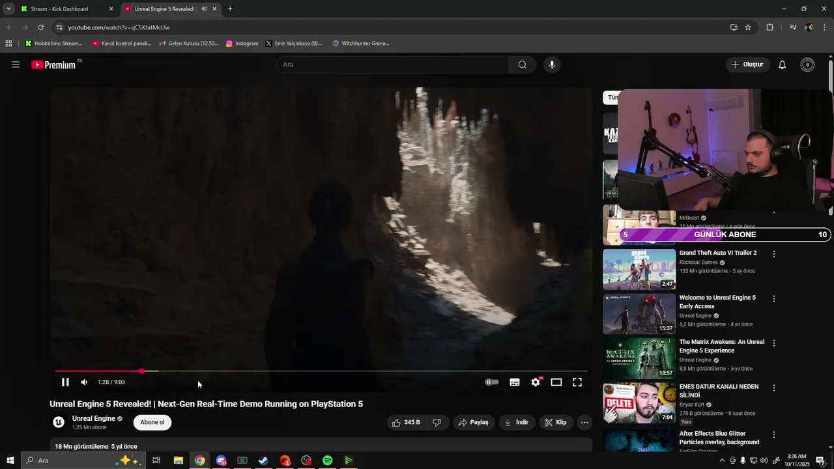Open player settings gear
Image resolution: width=834 pixels, height=469 pixels.
[536, 382]
